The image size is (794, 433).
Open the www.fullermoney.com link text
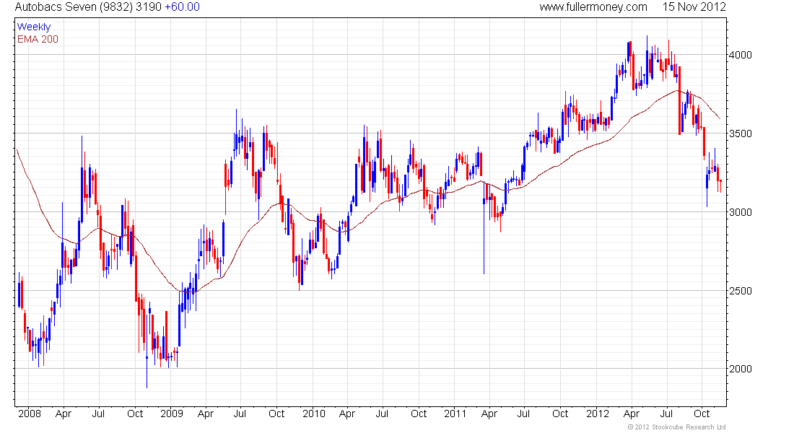coord(593,7)
